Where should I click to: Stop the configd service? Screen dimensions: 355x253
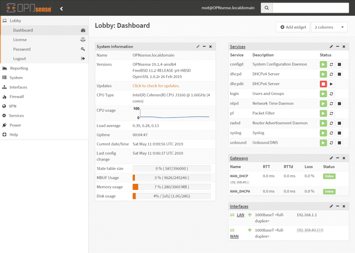339,64
